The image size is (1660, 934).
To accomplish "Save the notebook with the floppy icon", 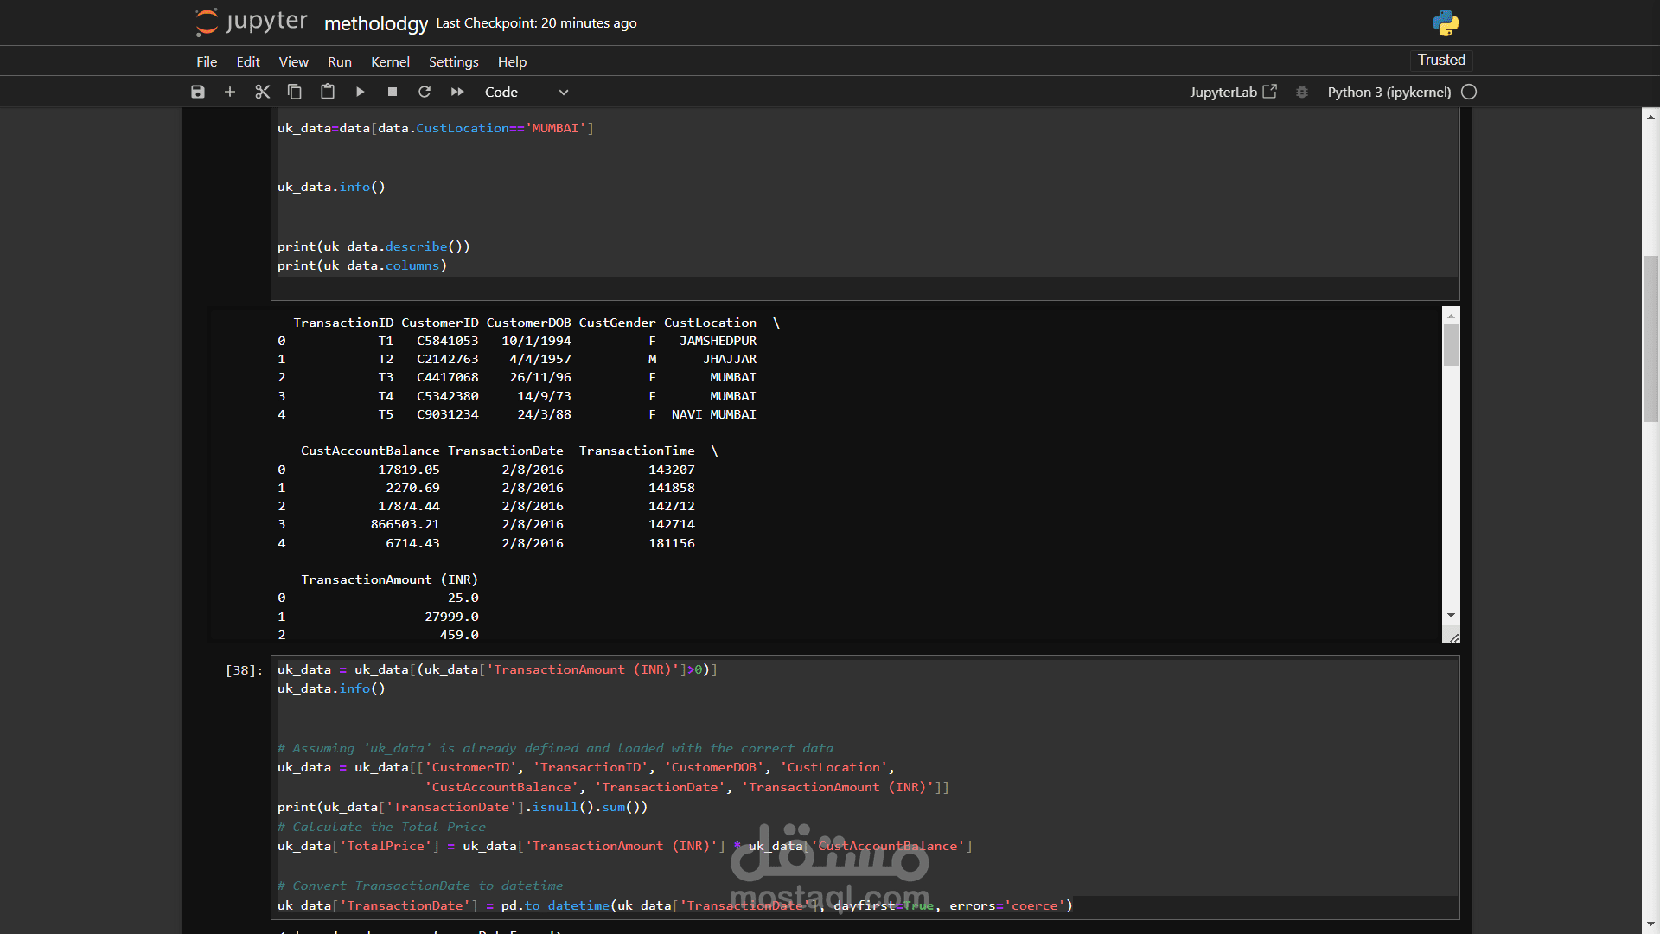I will [198, 92].
